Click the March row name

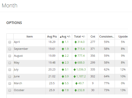click(x=18, y=83)
